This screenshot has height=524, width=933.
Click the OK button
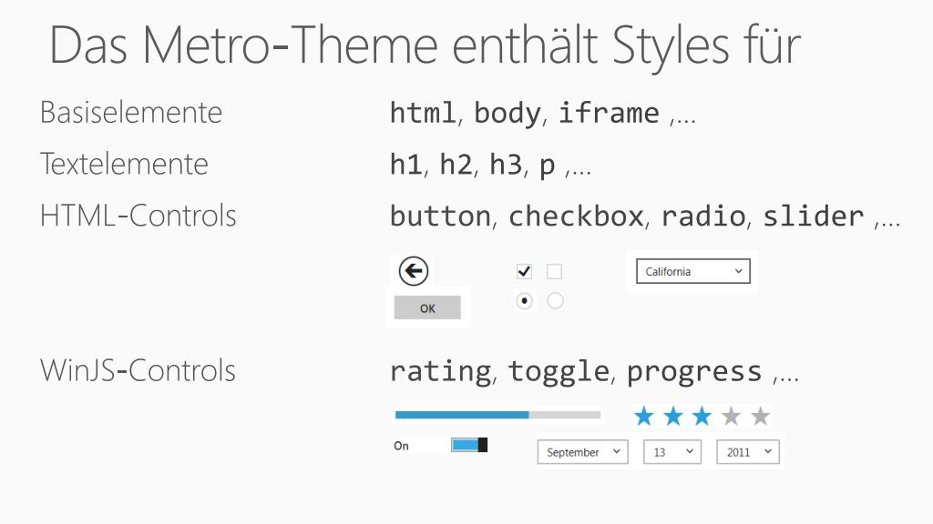point(427,307)
